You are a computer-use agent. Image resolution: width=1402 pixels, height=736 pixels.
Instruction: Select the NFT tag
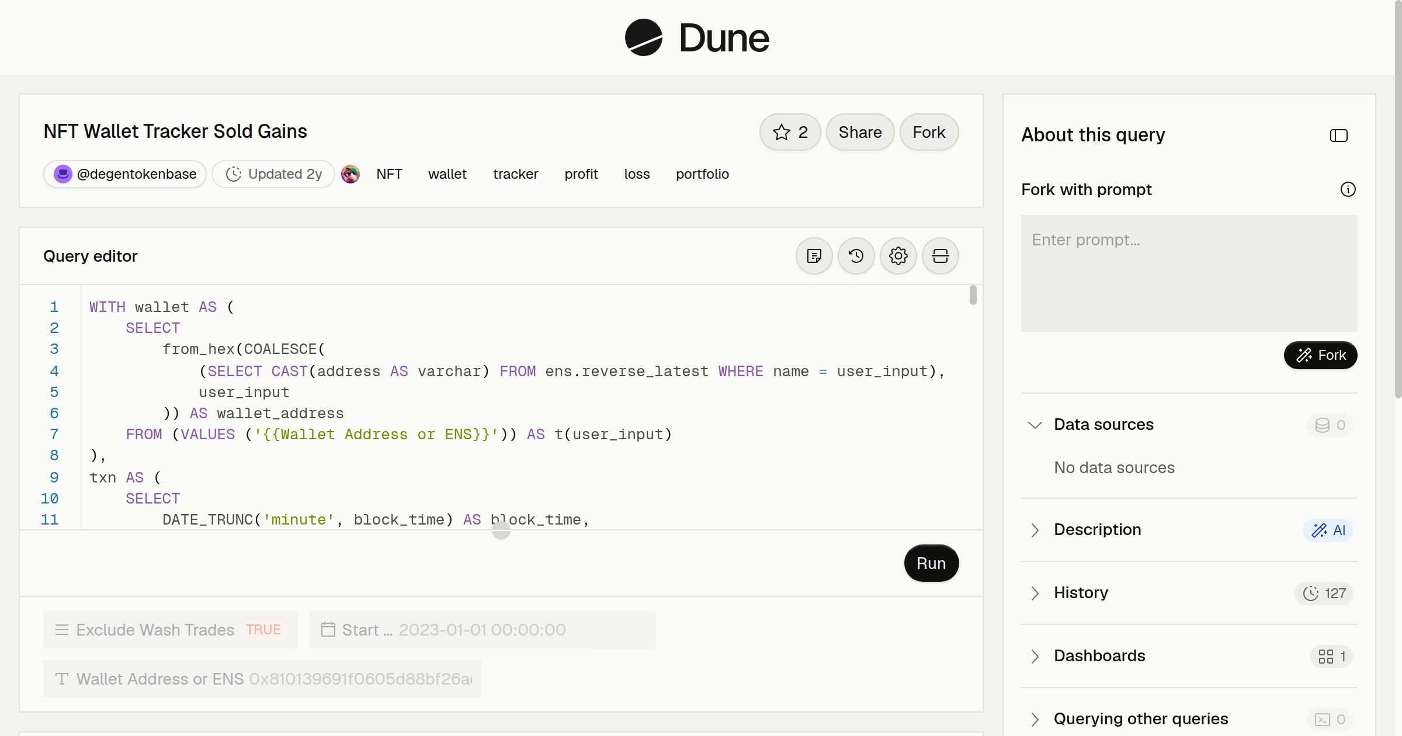coord(389,174)
